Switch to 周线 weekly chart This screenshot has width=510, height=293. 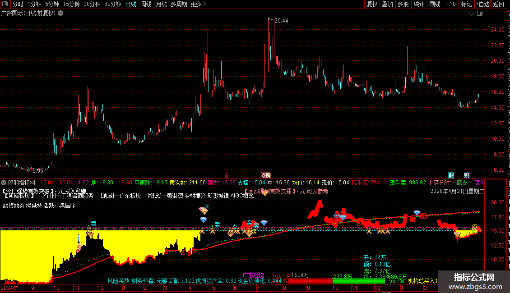[146, 4]
